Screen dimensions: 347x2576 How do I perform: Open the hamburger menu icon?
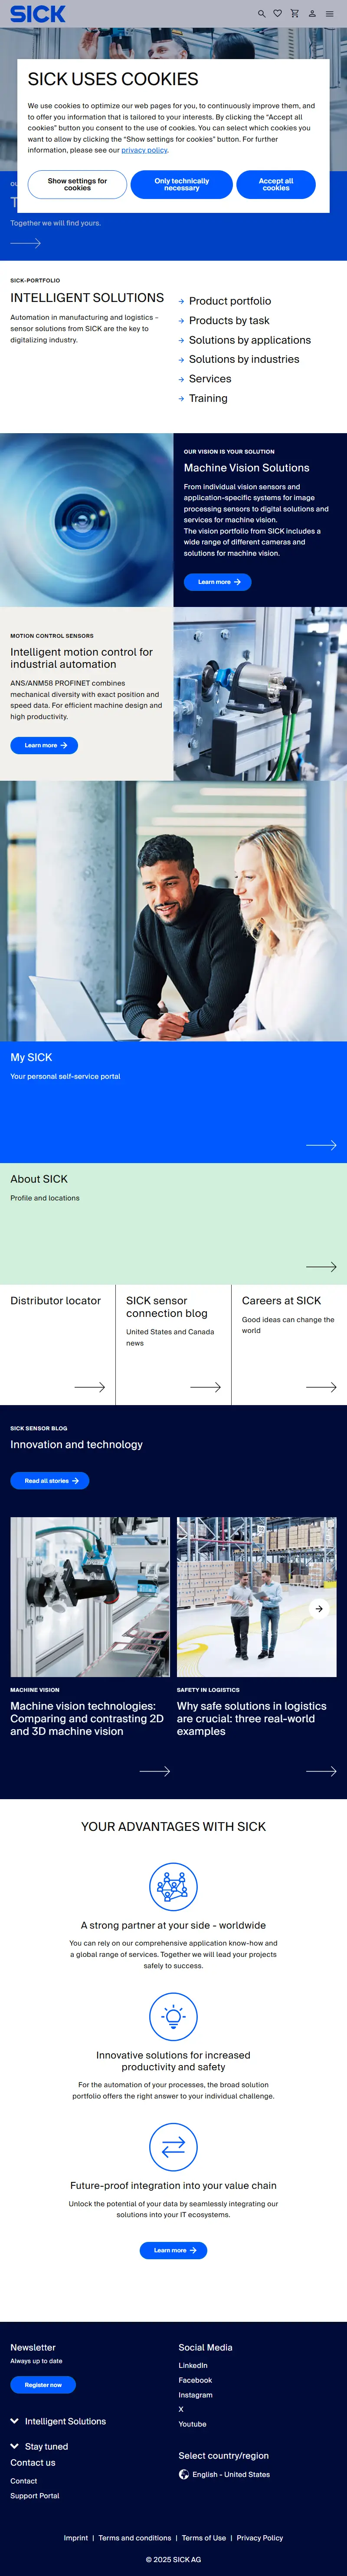(x=330, y=14)
